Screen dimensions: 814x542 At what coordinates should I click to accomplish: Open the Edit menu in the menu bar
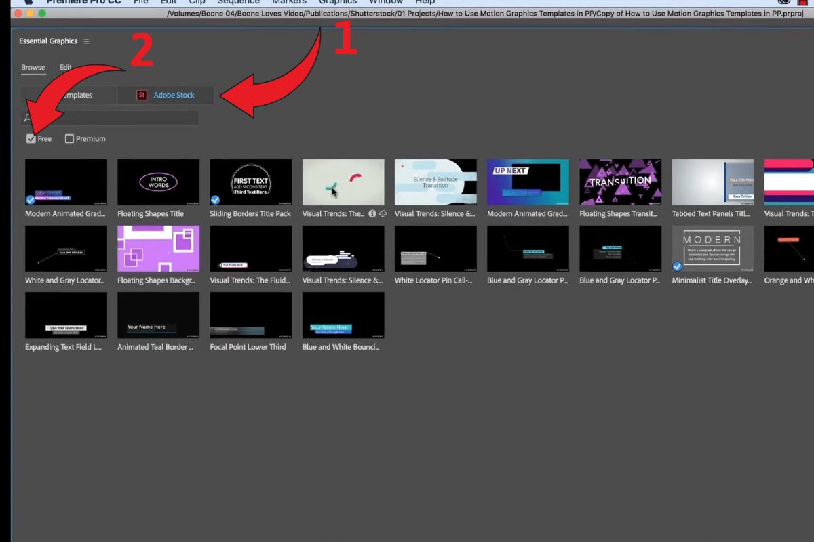(168, 2)
